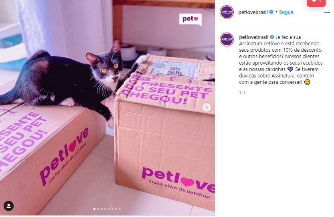Click the verified badge next to caption username
334x217 pixels.
(x=272, y=37)
